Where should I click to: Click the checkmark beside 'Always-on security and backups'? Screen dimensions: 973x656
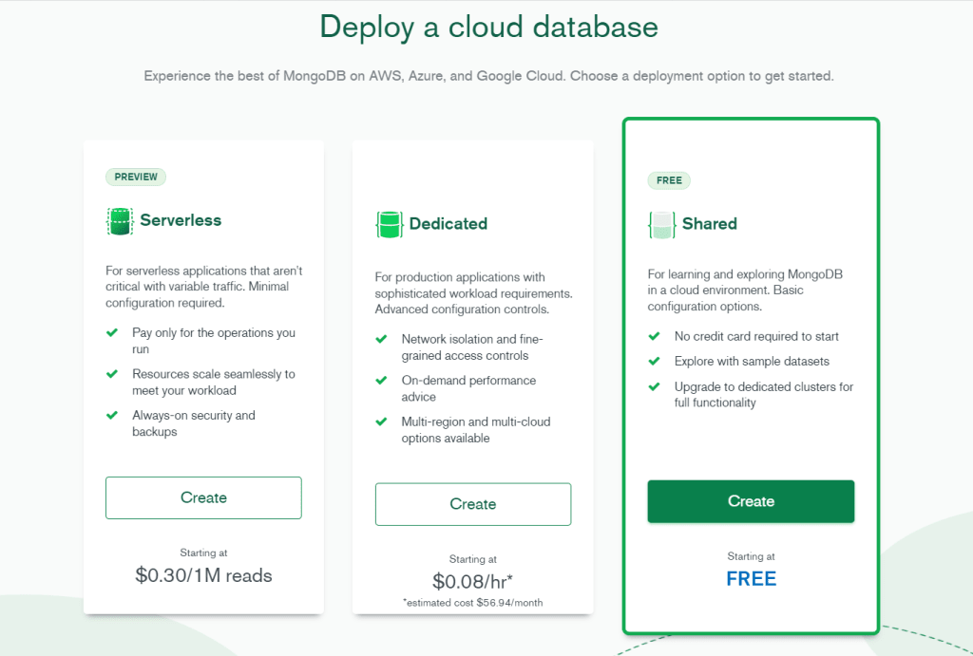[112, 416]
